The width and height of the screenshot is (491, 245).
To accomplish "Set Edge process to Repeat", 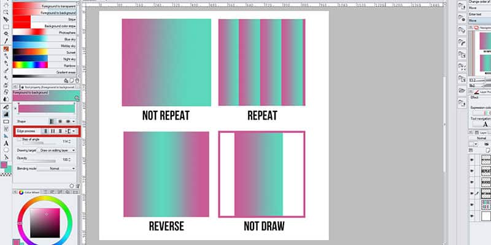I will [x=53, y=131].
